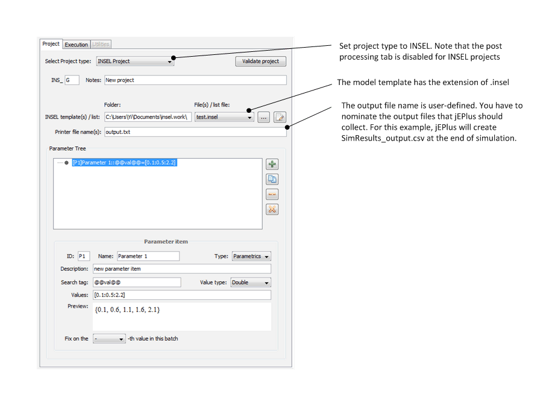
Task: Click the Values field [0.1:0.5:2.2]
Action: (182, 295)
